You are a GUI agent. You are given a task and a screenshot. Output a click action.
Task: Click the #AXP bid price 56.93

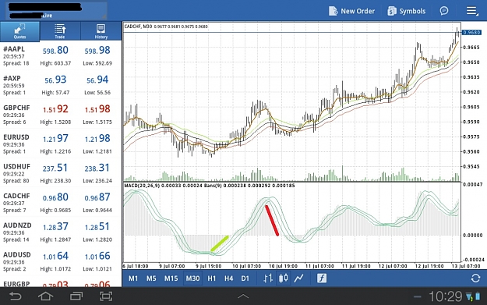55,80
